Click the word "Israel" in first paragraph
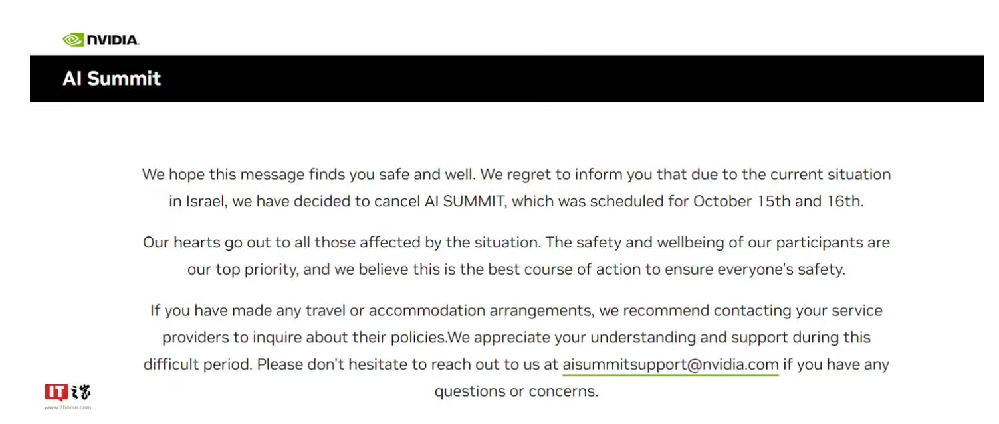 (x=207, y=202)
